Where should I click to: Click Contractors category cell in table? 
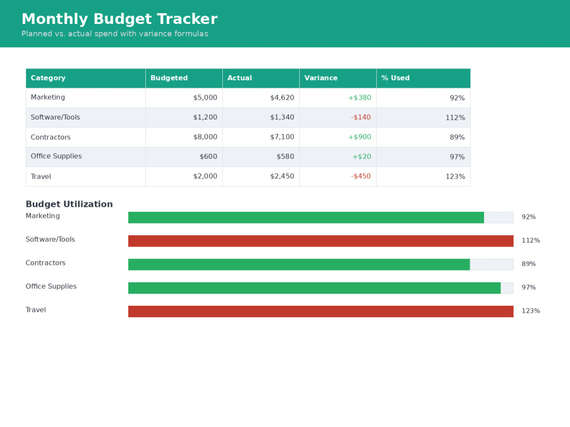[86, 137]
